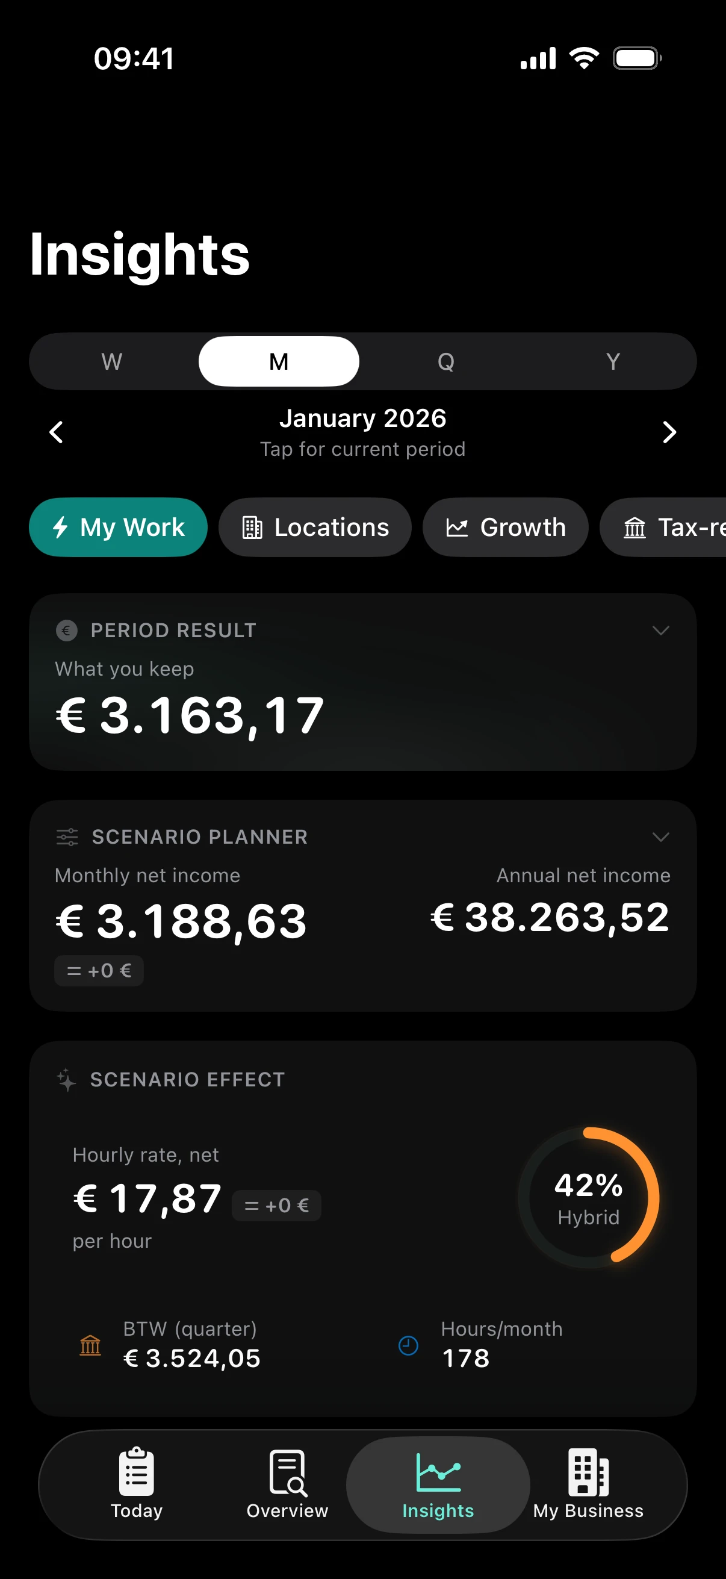Open Overview via document search icon

(x=287, y=1471)
